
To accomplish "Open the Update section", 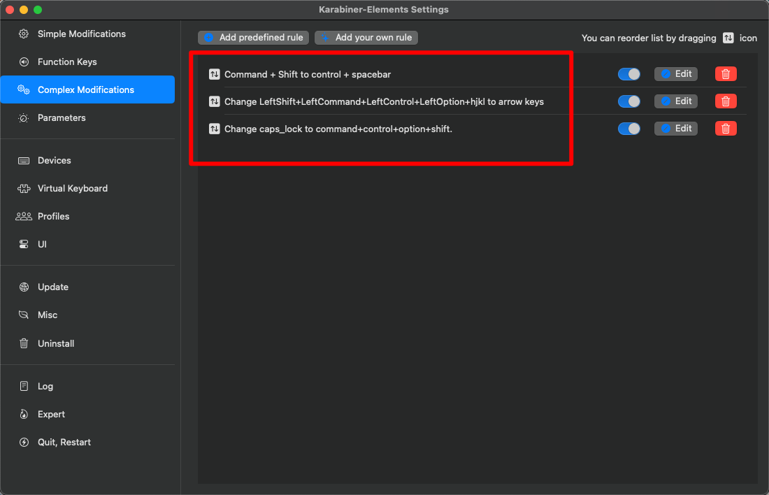I will [x=87, y=287].
